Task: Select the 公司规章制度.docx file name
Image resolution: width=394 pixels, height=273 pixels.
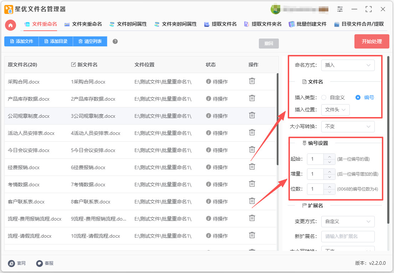Action: click(29, 116)
